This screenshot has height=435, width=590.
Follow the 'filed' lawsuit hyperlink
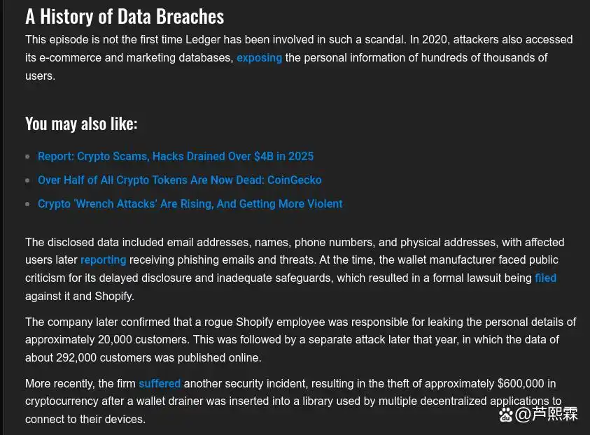pyautogui.click(x=546, y=278)
